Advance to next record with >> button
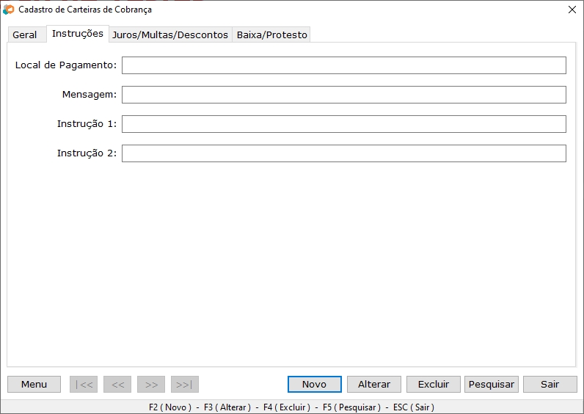Screen dimensions: 584x414 tap(151, 384)
